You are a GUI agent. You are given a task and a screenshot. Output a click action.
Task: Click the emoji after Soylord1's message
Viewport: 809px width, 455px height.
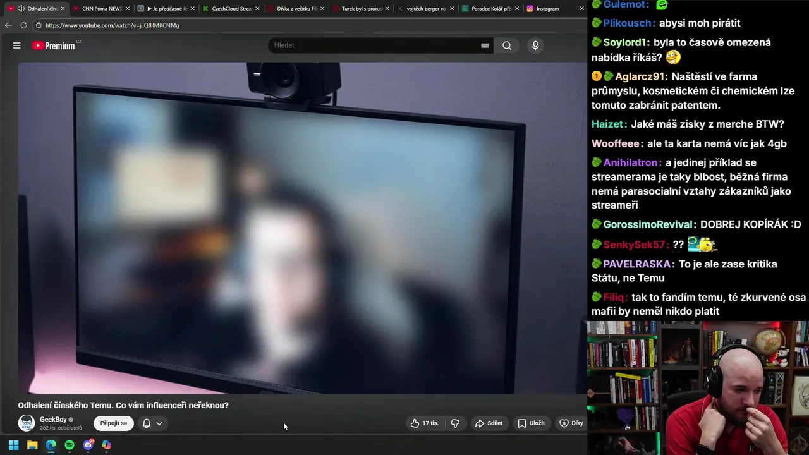tap(673, 58)
